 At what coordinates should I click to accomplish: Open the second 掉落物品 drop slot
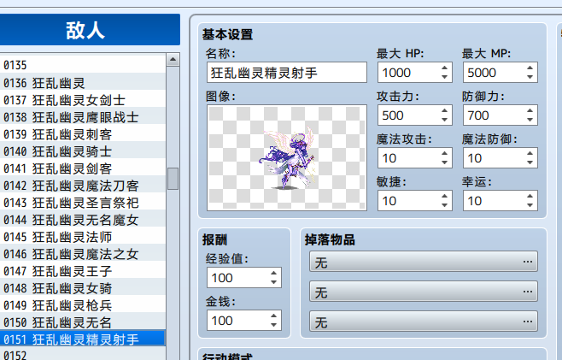[424, 291]
